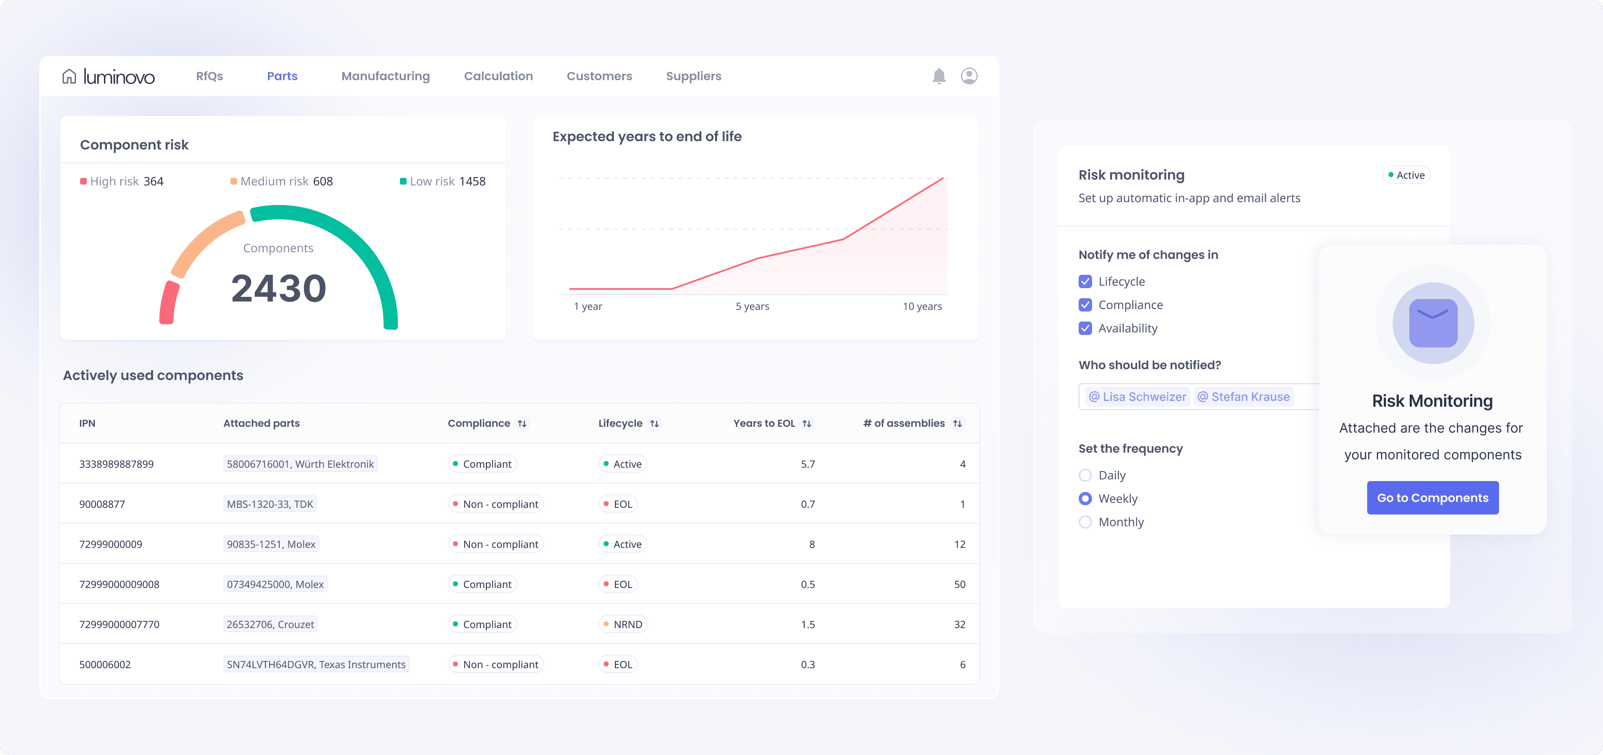Switch to the Manufacturing tab

[385, 76]
